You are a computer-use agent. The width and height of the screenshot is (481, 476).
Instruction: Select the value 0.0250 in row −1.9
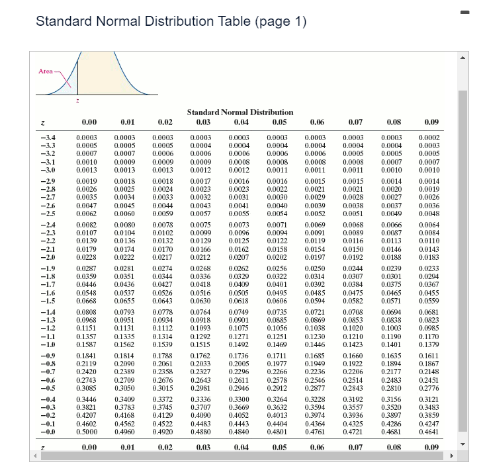[x=315, y=268]
